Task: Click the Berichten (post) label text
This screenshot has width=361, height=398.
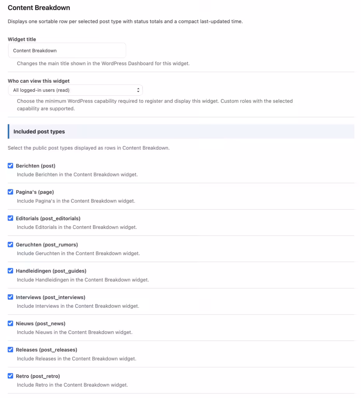Action: (35, 166)
